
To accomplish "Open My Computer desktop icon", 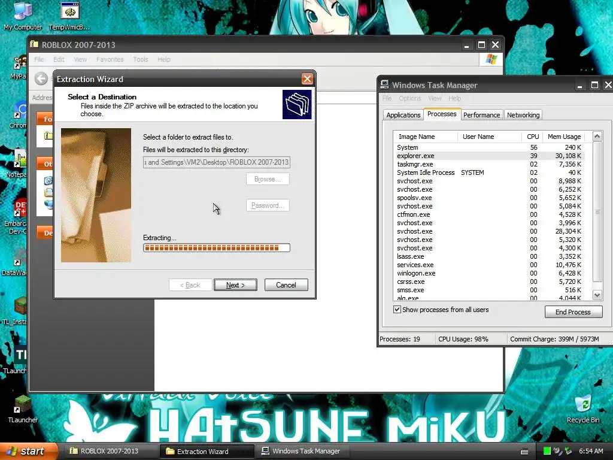I will point(23,16).
